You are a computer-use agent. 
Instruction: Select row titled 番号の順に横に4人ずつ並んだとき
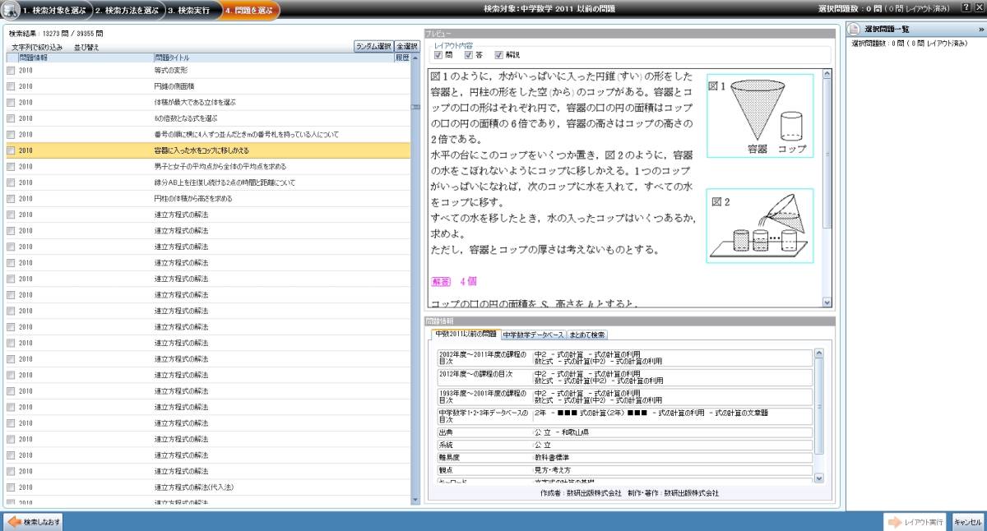[208, 135]
